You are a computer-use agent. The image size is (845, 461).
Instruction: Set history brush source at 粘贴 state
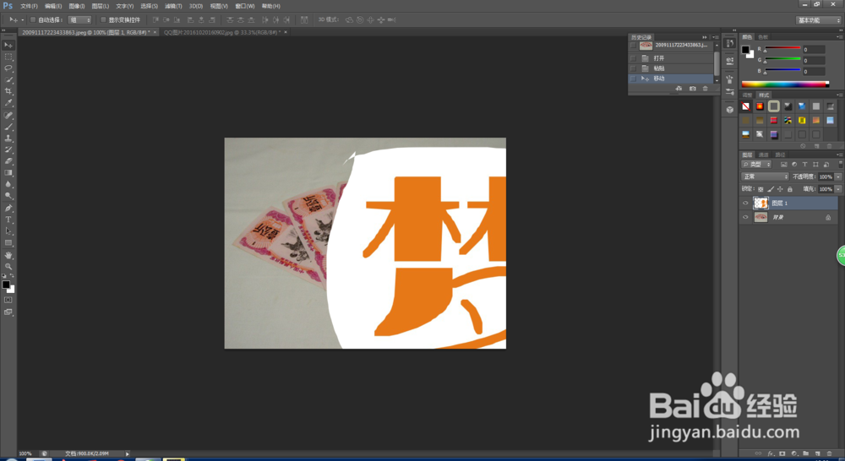click(633, 68)
